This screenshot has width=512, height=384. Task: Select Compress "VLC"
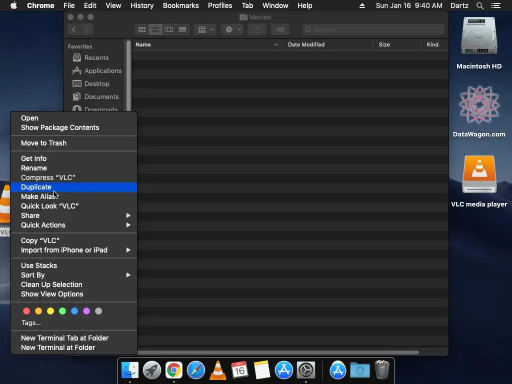click(x=74, y=177)
